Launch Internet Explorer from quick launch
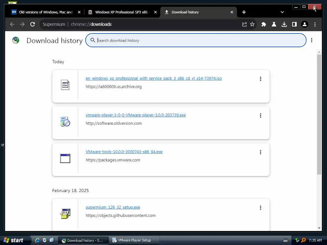Viewport: 327px width, 245px height. [38, 240]
